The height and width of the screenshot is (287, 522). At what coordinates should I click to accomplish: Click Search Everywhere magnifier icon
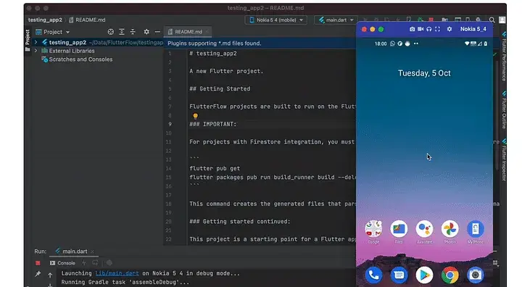pos(492,20)
